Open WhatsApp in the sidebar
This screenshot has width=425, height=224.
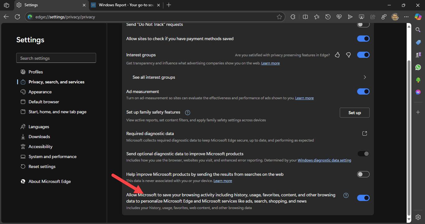418,67
